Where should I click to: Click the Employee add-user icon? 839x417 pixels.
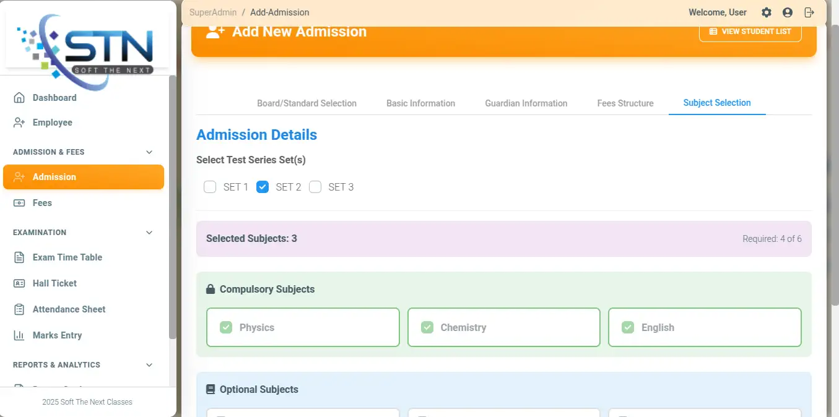point(19,123)
